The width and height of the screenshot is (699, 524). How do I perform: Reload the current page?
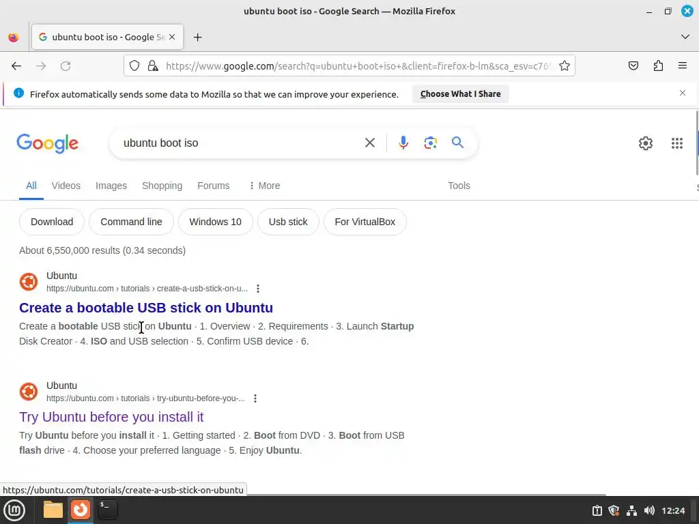click(x=66, y=66)
